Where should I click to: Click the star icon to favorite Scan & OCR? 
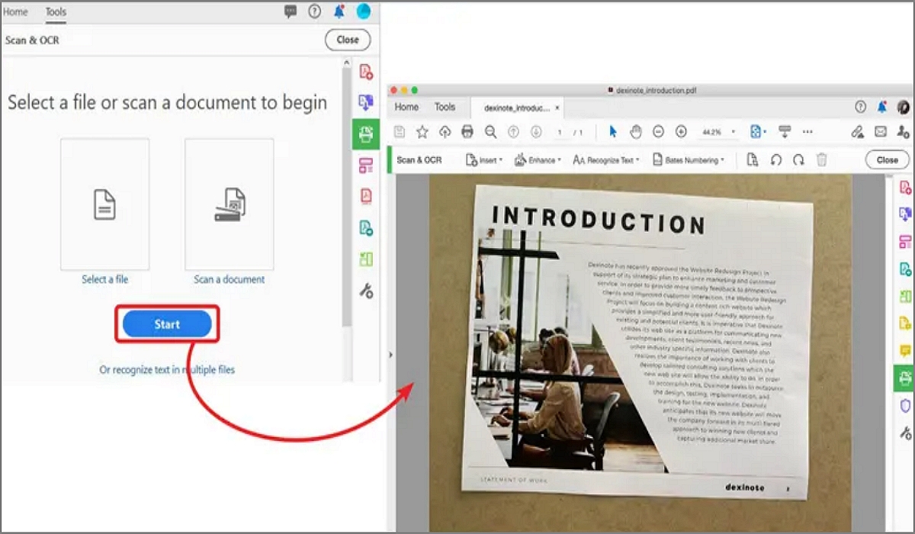(421, 131)
